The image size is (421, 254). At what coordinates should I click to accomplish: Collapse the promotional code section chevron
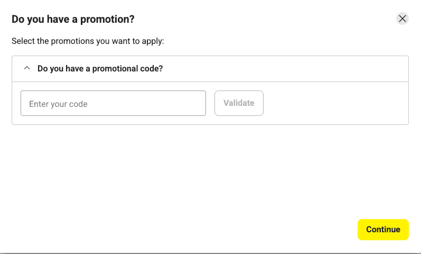pos(27,68)
